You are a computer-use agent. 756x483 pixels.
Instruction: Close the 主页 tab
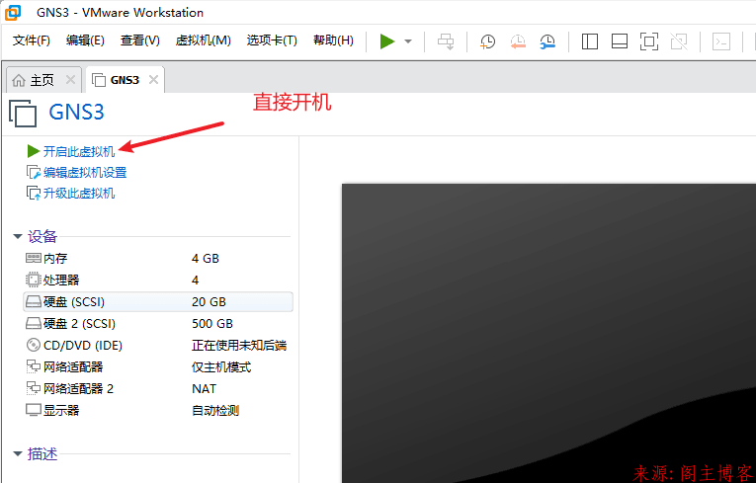(70, 80)
